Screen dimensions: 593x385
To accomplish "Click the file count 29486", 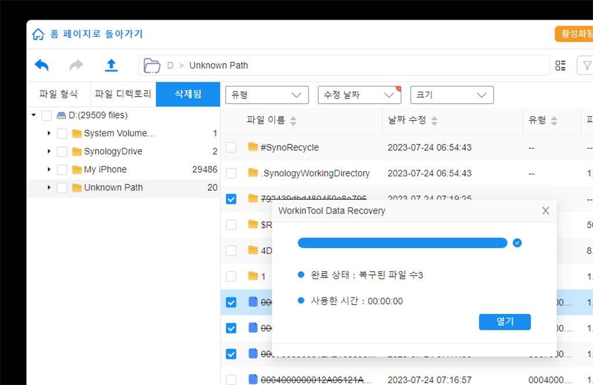I will (204, 169).
